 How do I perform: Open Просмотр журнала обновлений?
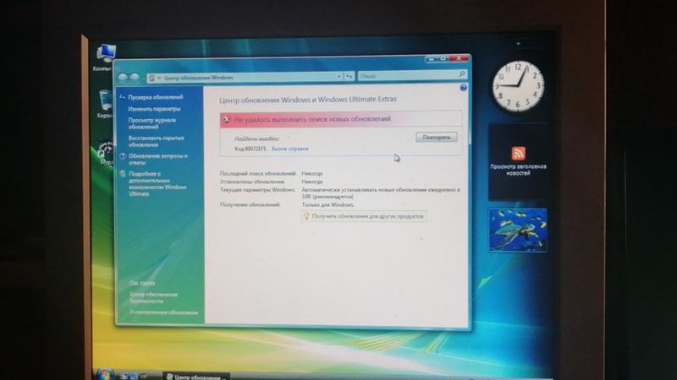(x=152, y=123)
